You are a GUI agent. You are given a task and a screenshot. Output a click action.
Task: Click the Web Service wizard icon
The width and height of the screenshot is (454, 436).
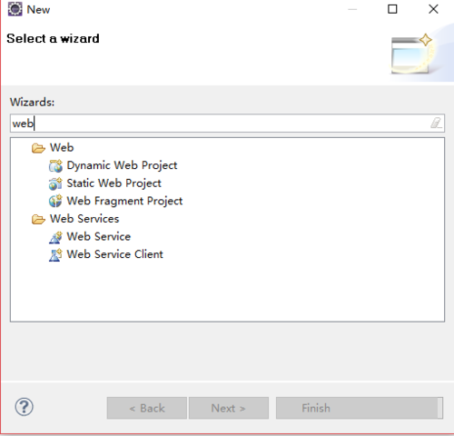click(x=55, y=237)
